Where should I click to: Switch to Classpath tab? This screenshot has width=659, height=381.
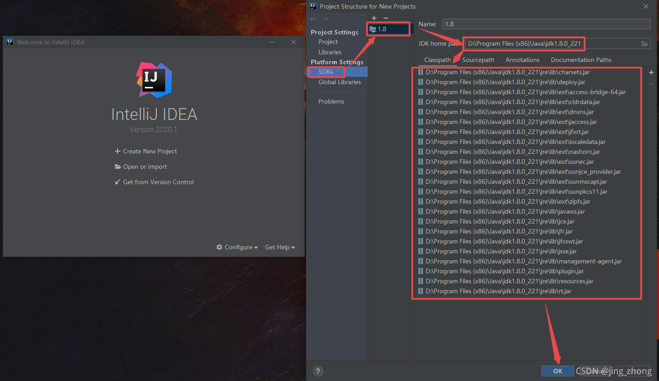point(437,60)
